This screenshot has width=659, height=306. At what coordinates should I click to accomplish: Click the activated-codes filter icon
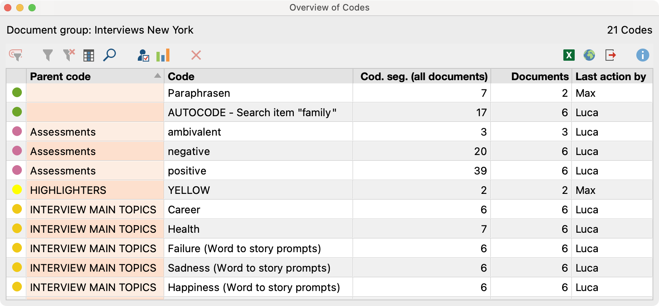tap(16, 55)
